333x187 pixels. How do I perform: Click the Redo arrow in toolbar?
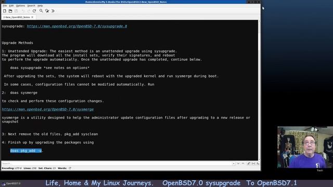coord(29,11)
